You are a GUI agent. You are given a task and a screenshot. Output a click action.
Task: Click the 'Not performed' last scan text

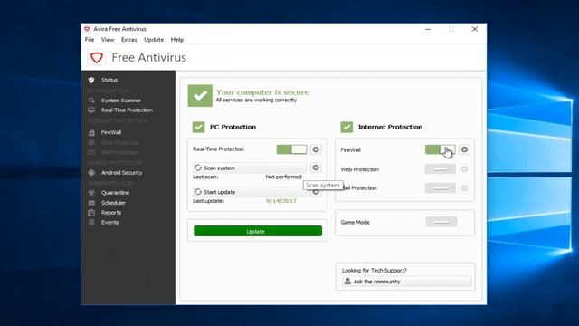283,177
